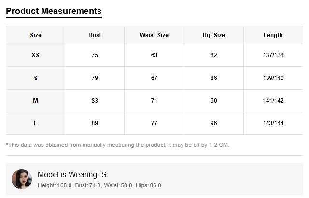Select the Size column header
Screen dimensions: 309x198
(36, 35)
